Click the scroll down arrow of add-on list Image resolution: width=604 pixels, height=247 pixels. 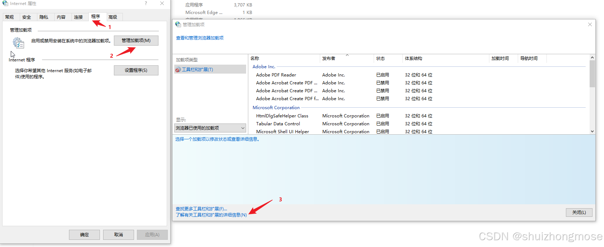pos(592,131)
